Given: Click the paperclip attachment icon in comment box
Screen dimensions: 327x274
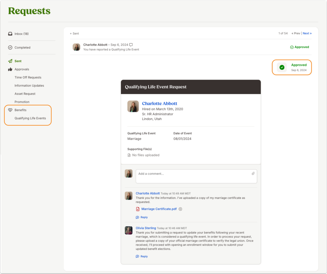Looking at the screenshot, I should click(x=253, y=173).
